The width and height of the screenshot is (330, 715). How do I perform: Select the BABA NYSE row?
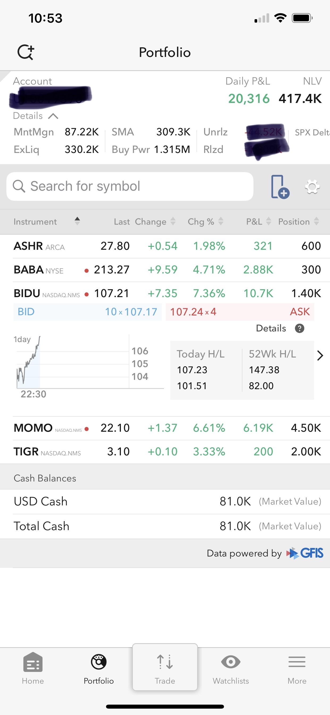click(x=165, y=270)
